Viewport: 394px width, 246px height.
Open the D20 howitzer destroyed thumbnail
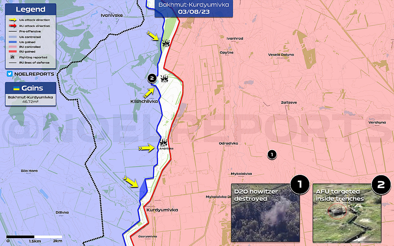pos(265,212)
